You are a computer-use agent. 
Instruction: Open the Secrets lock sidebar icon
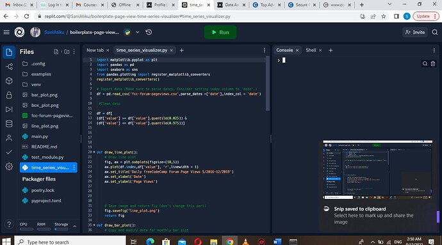coord(9,95)
